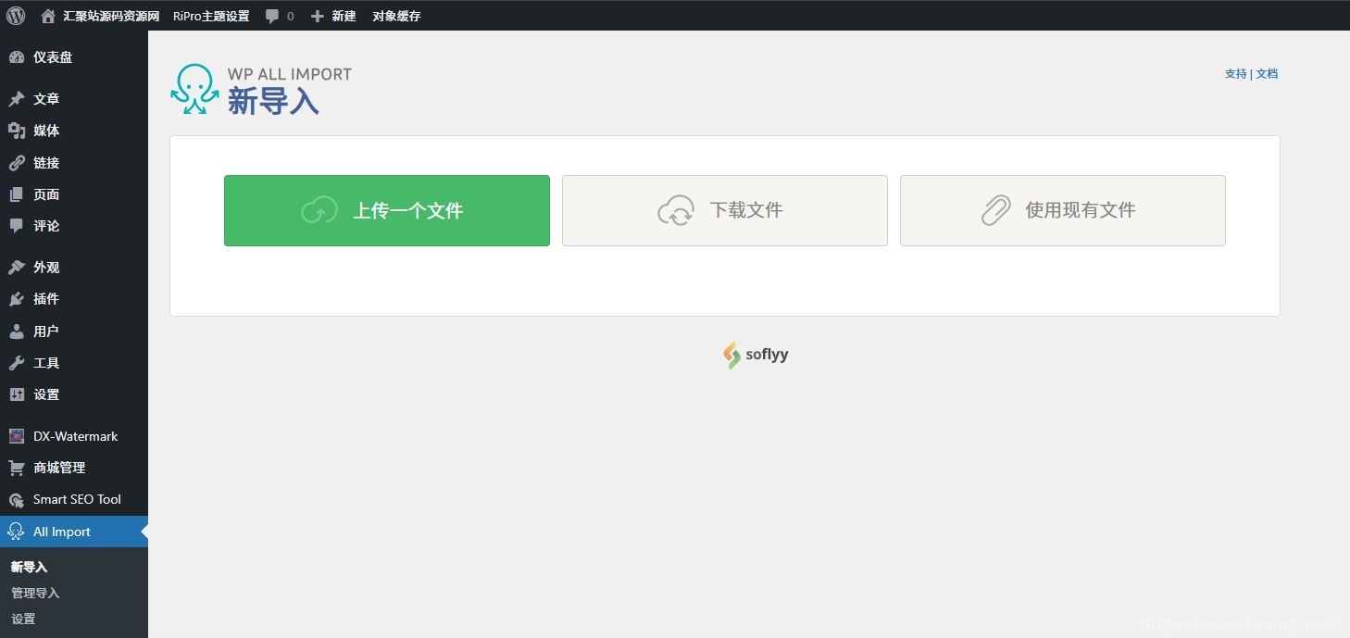Open 设置 under All Import submenu
The image size is (1350, 638).
(x=23, y=619)
